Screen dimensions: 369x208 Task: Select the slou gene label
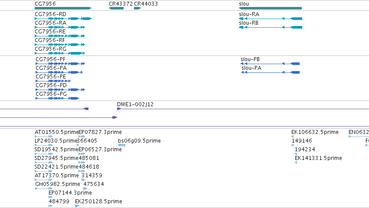[x=244, y=4]
